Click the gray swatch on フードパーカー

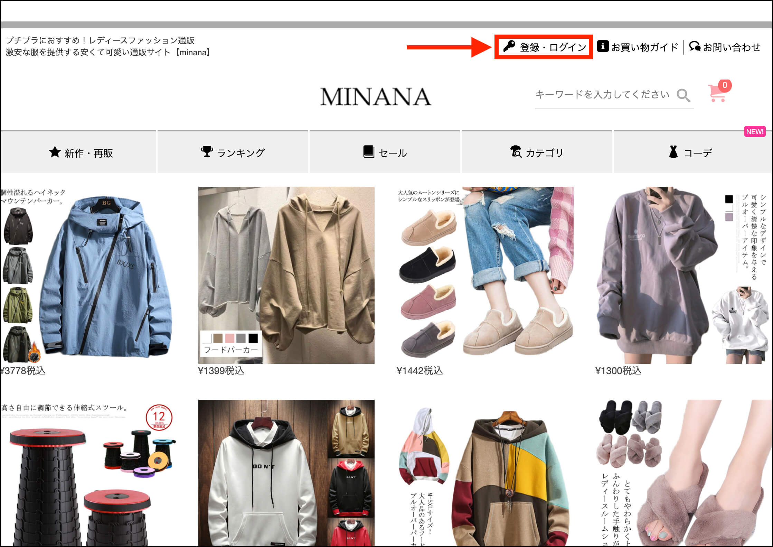(x=242, y=338)
